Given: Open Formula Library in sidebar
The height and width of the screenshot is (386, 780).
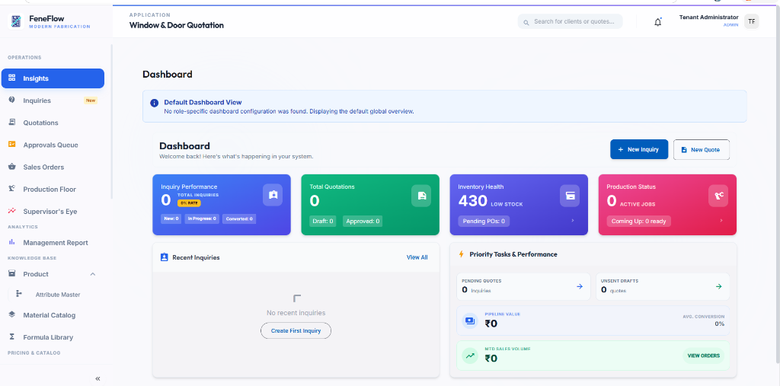Looking at the screenshot, I should tap(48, 337).
